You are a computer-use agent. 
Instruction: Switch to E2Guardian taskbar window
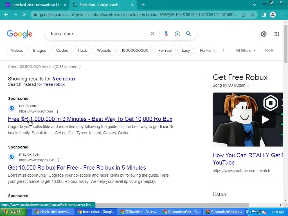(x=138, y=212)
